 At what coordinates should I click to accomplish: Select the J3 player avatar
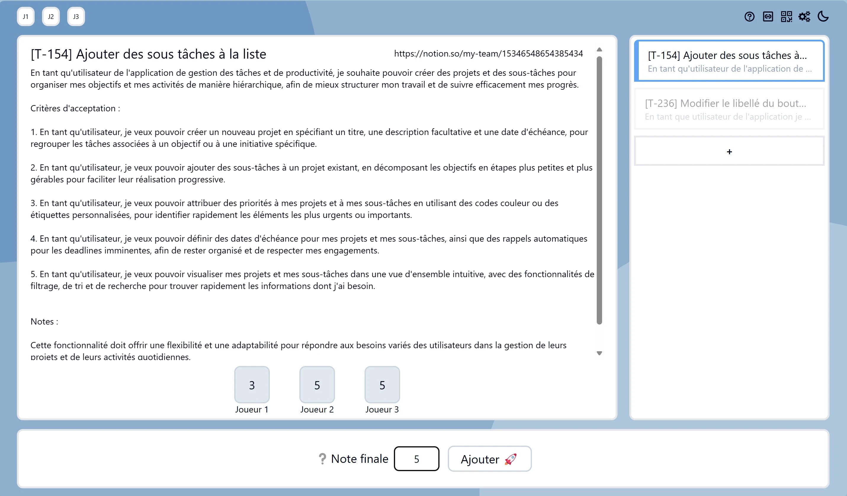click(76, 16)
